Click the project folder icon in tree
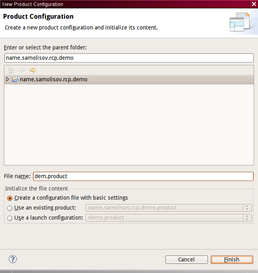This screenshot has height=273, width=258. [16, 79]
